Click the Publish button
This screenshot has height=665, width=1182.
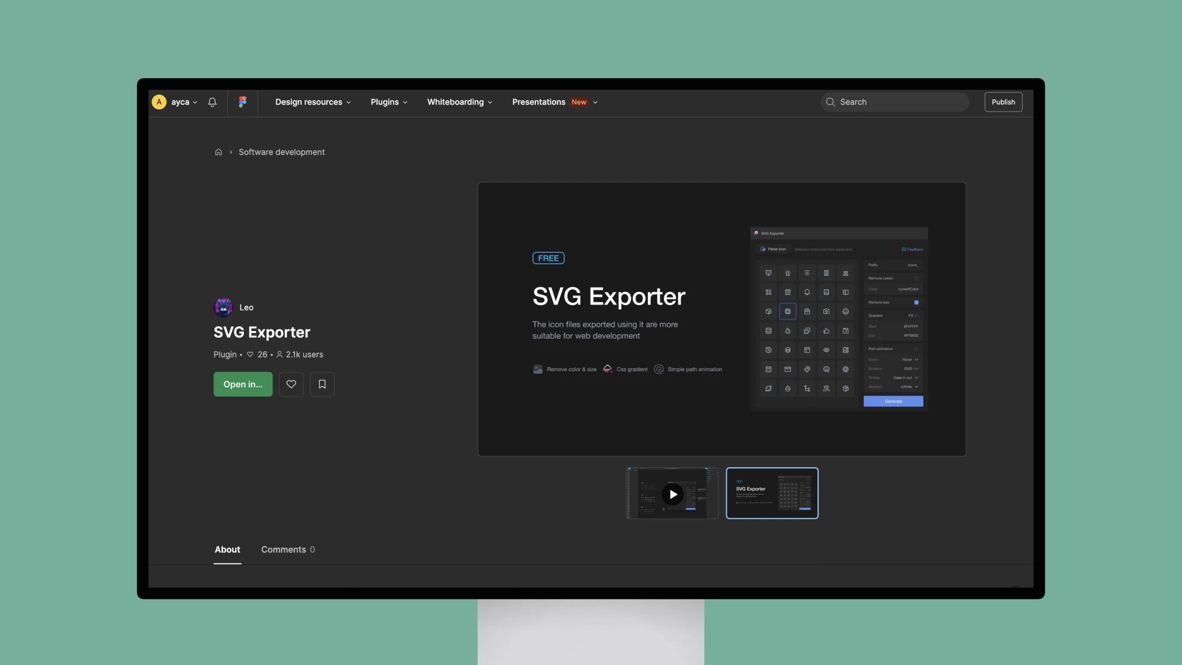(1003, 102)
